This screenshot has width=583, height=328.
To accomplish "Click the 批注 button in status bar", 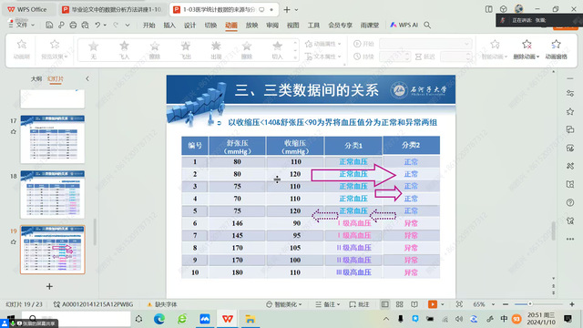I will 359,304.
